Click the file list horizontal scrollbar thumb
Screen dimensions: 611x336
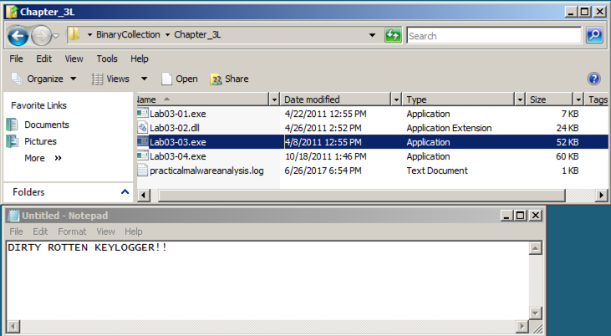(x=362, y=195)
